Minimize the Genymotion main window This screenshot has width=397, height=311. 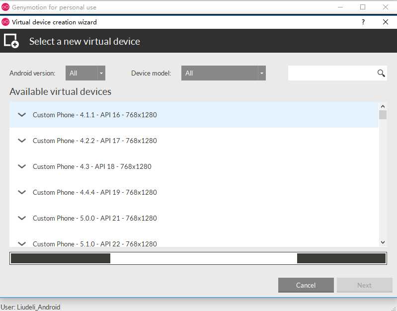340,7
